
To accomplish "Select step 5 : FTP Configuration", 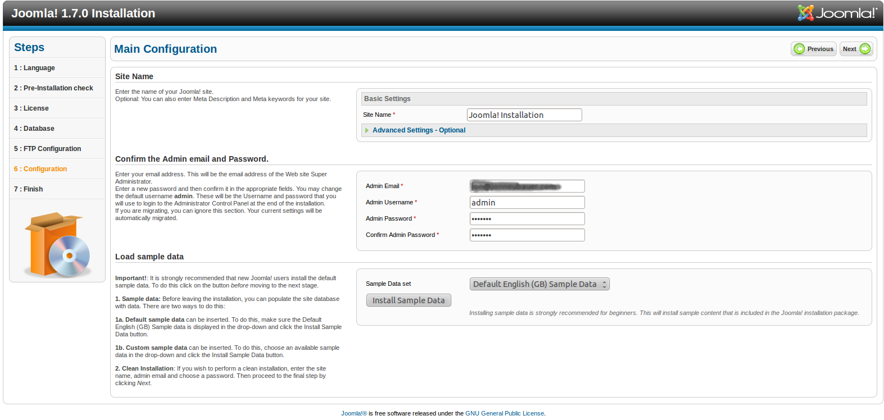I will (57, 149).
